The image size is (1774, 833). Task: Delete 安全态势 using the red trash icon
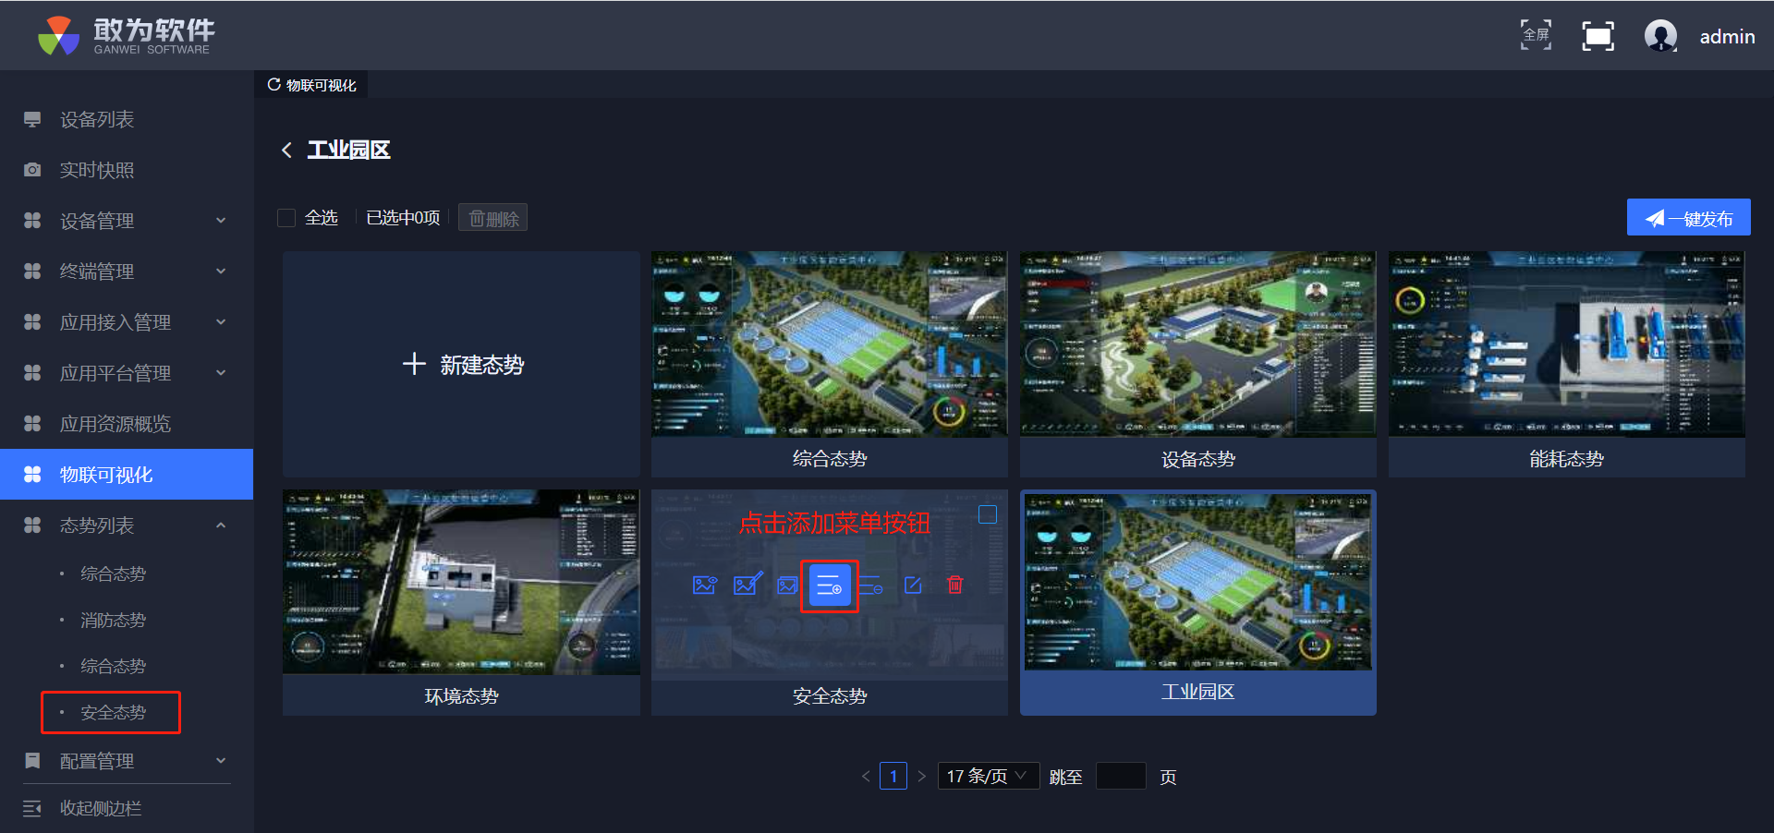[955, 585]
